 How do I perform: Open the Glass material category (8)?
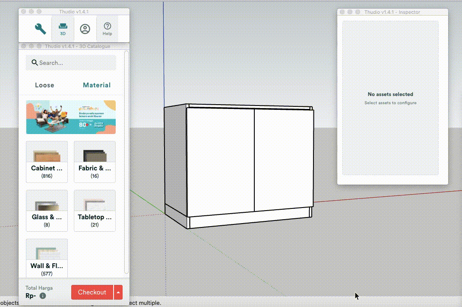click(47, 211)
